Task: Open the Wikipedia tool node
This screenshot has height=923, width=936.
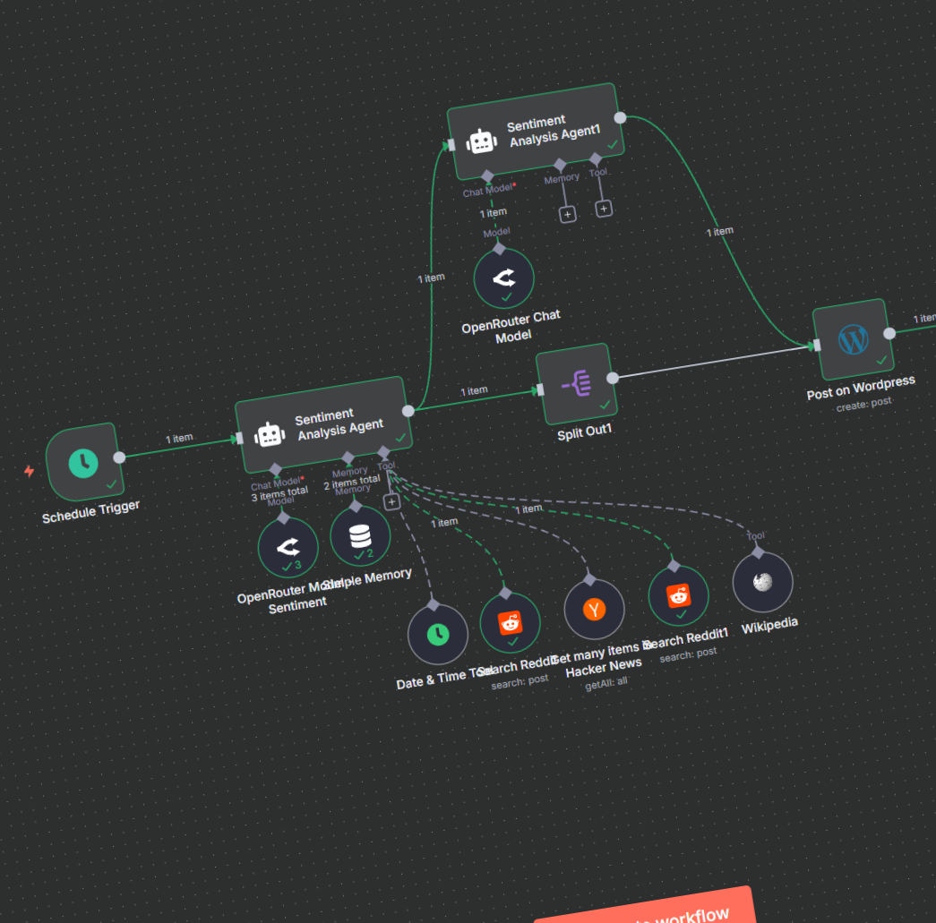Action: coord(762,582)
